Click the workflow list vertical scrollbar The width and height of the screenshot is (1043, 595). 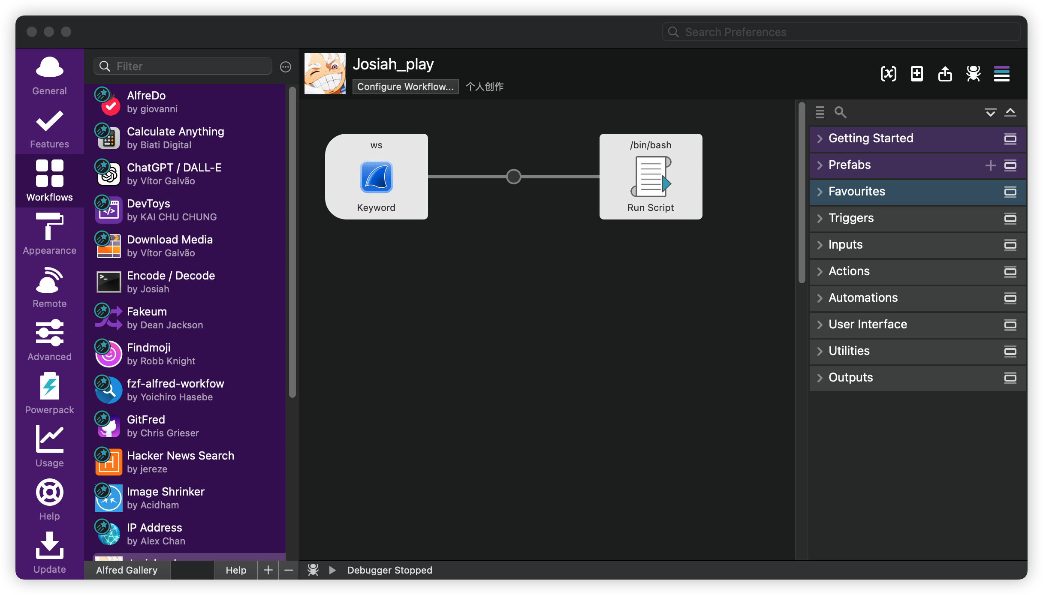[292, 242]
